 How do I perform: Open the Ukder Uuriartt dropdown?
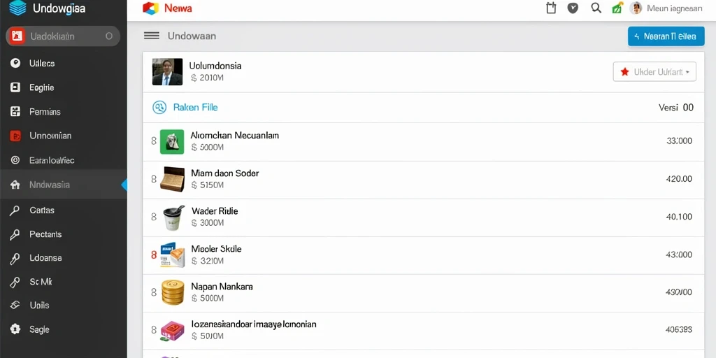(x=654, y=72)
